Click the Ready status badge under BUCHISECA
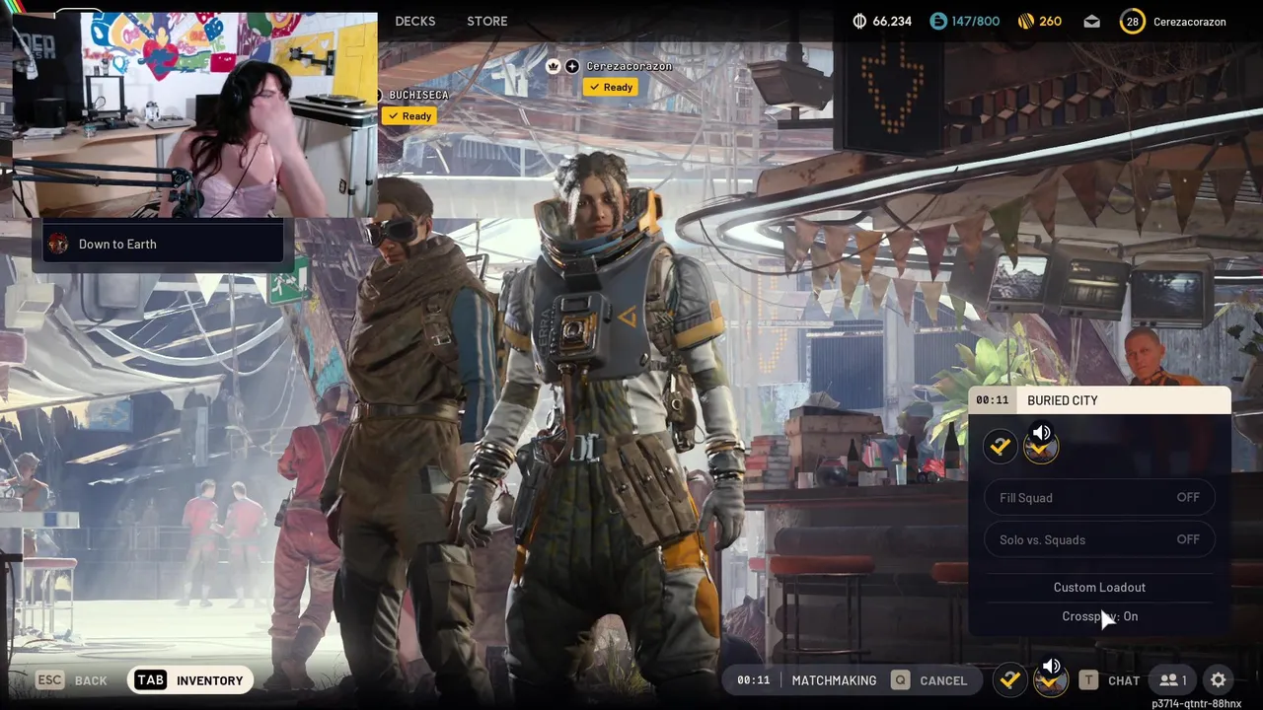The width and height of the screenshot is (1263, 710). coord(409,115)
